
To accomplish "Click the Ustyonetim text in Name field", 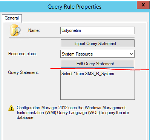I will tap(71, 30).
